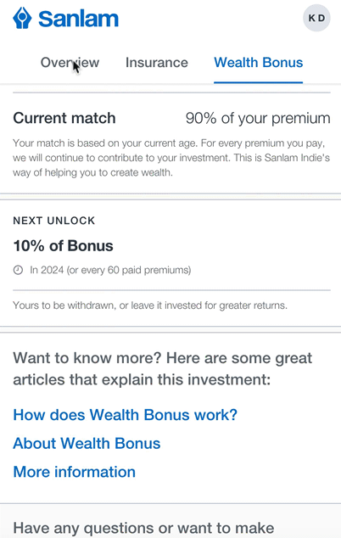Click the Sanlam logo emblem icon
341x538 pixels.
pos(22,18)
